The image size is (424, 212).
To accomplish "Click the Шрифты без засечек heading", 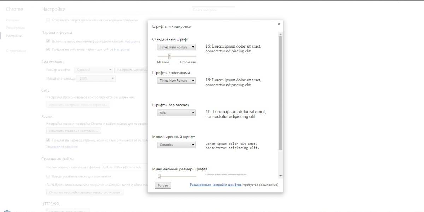I will (x=171, y=105).
